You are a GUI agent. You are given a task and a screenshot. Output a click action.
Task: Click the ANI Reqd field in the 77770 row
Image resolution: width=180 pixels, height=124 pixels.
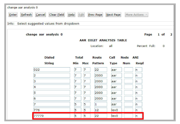coord(139,116)
